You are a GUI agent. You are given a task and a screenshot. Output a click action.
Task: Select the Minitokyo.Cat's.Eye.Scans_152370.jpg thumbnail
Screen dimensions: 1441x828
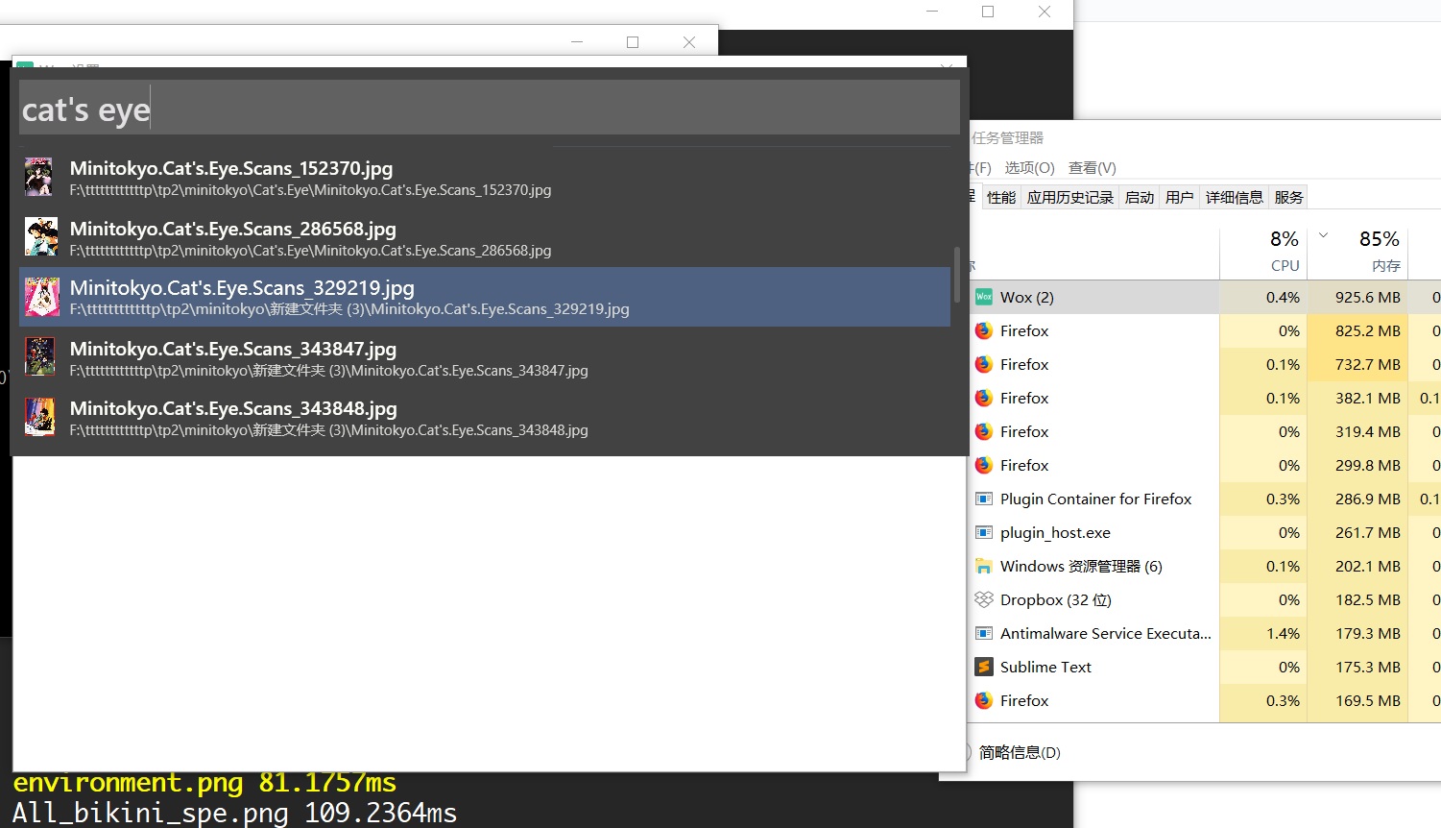38,177
